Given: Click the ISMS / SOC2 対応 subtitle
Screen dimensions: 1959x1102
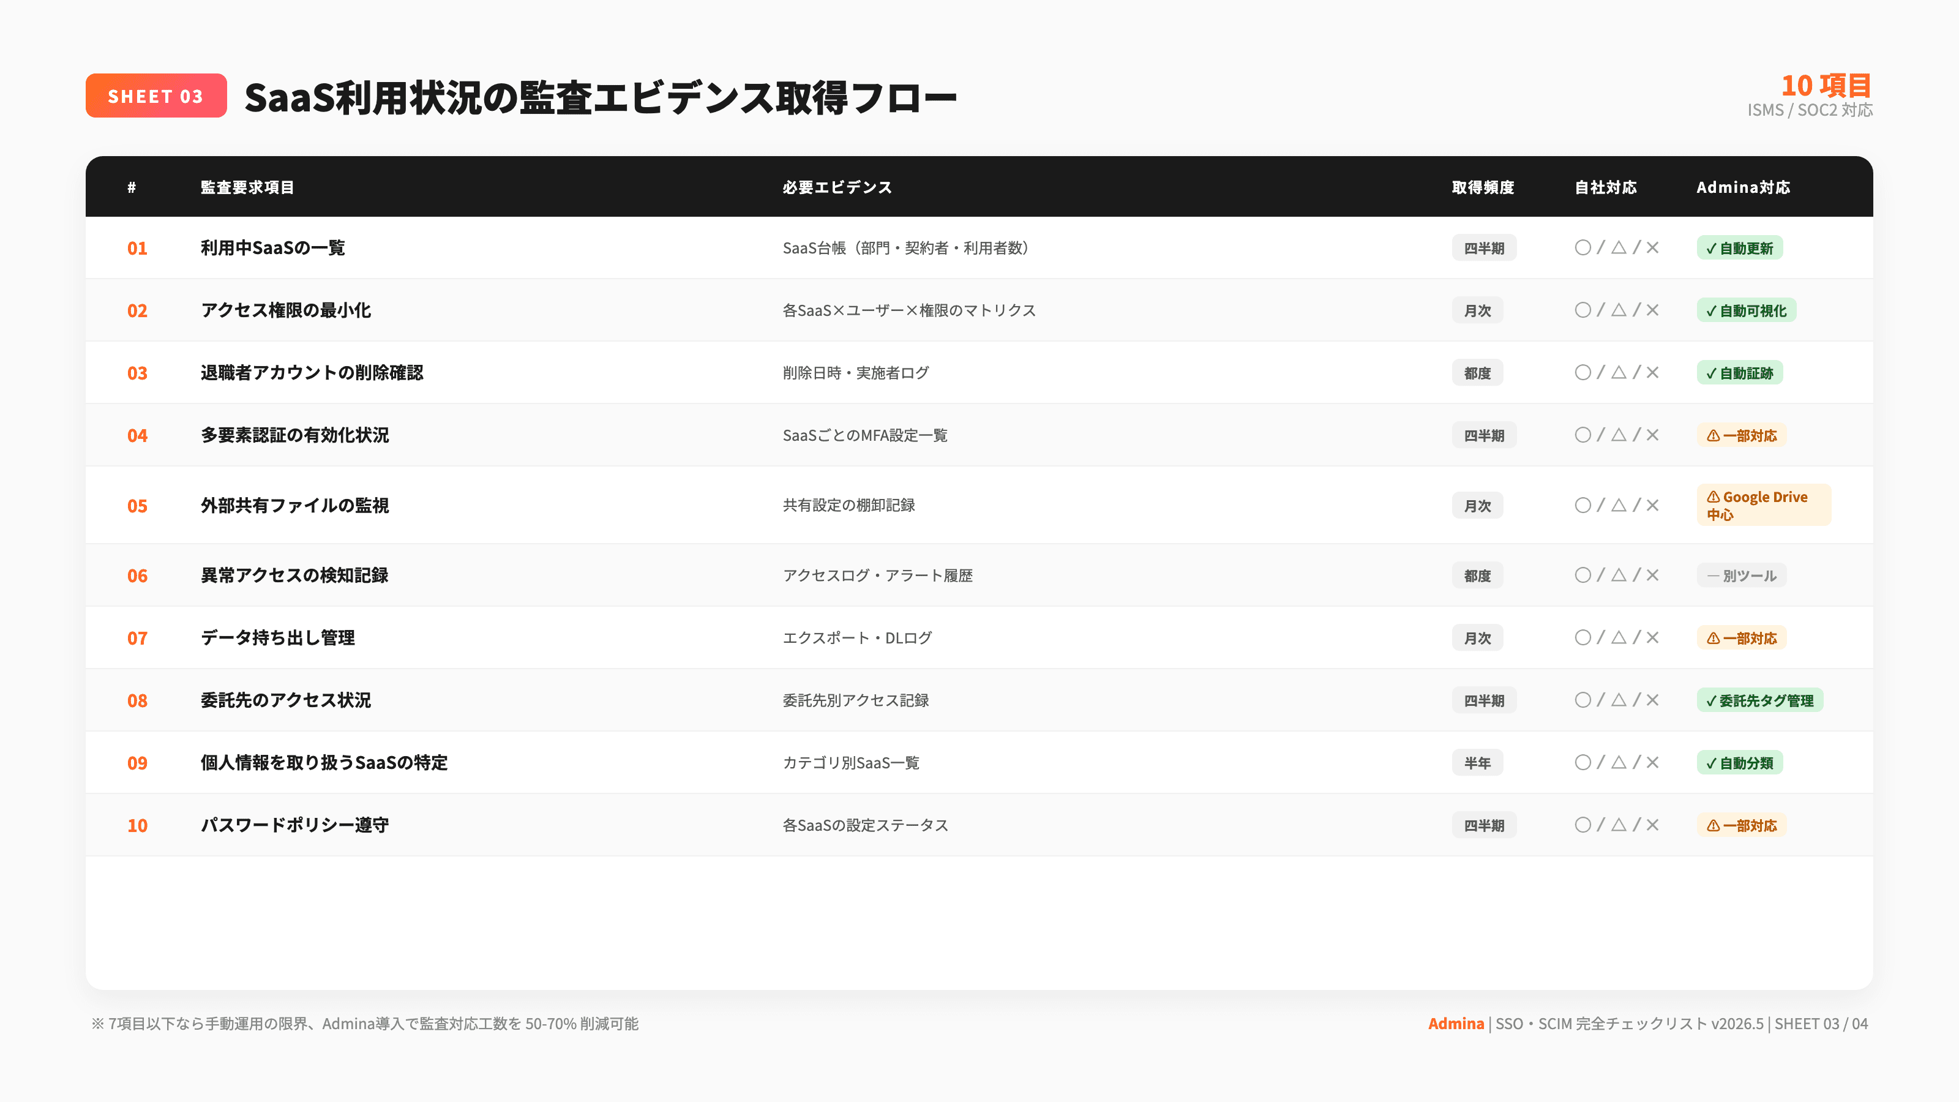Looking at the screenshot, I should (1810, 110).
